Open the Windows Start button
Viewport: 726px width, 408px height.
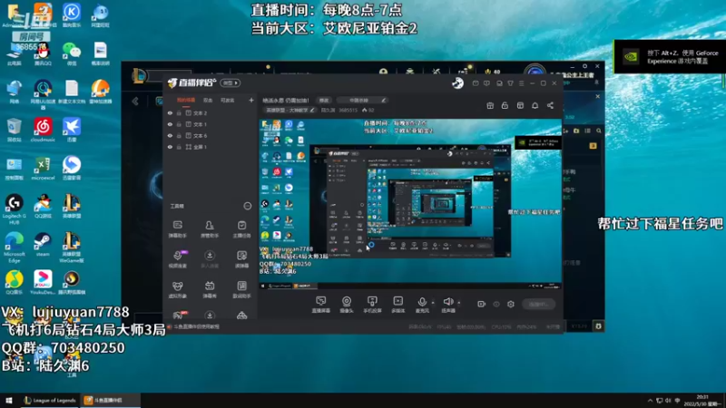tap(9, 400)
